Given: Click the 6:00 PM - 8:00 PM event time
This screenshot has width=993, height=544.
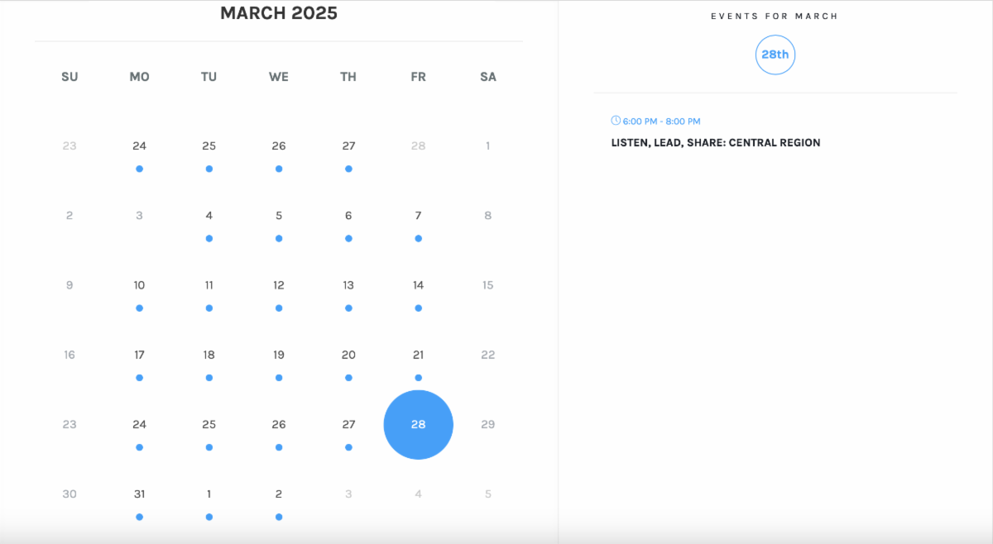Looking at the screenshot, I should click(x=661, y=122).
